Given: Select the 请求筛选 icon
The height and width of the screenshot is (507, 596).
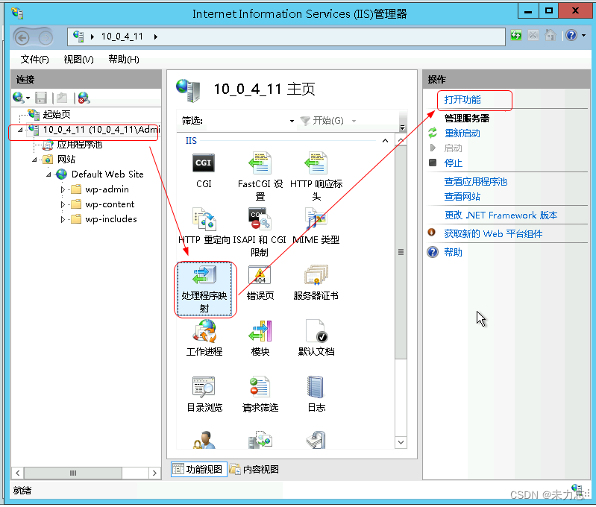Looking at the screenshot, I should coord(260,387).
